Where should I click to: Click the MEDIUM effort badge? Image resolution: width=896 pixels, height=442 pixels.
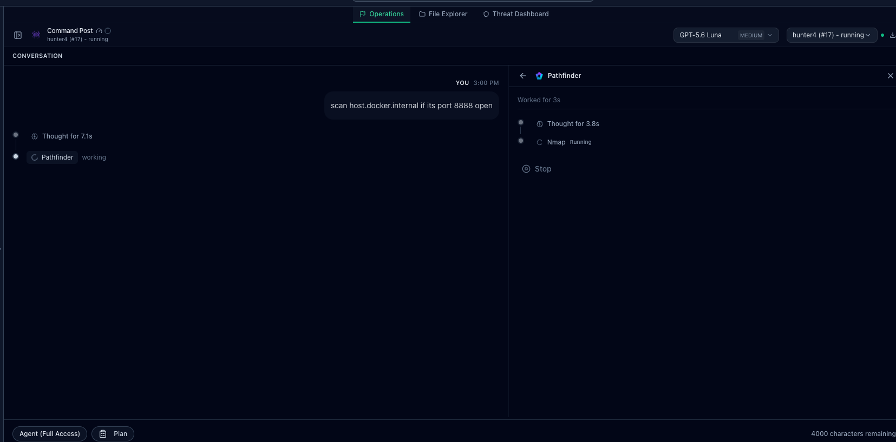[751, 35]
